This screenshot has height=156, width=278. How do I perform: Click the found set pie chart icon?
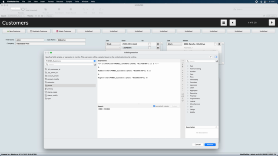click(x=23, y=9)
